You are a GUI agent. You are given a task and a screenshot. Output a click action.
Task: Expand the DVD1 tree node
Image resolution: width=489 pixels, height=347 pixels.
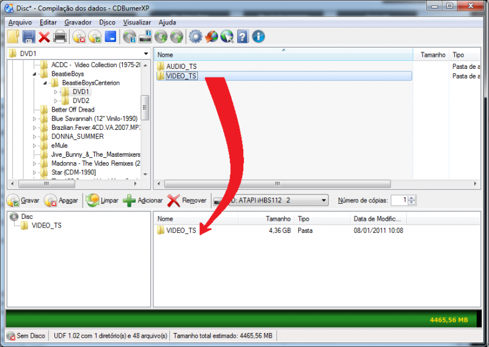point(56,92)
